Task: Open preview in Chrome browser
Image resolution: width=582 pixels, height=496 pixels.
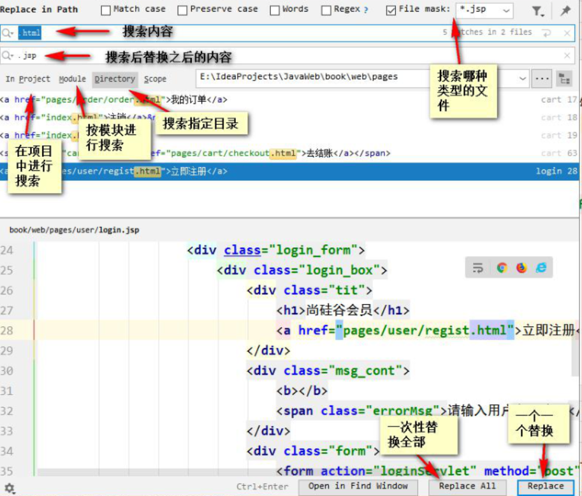Action: [x=502, y=268]
